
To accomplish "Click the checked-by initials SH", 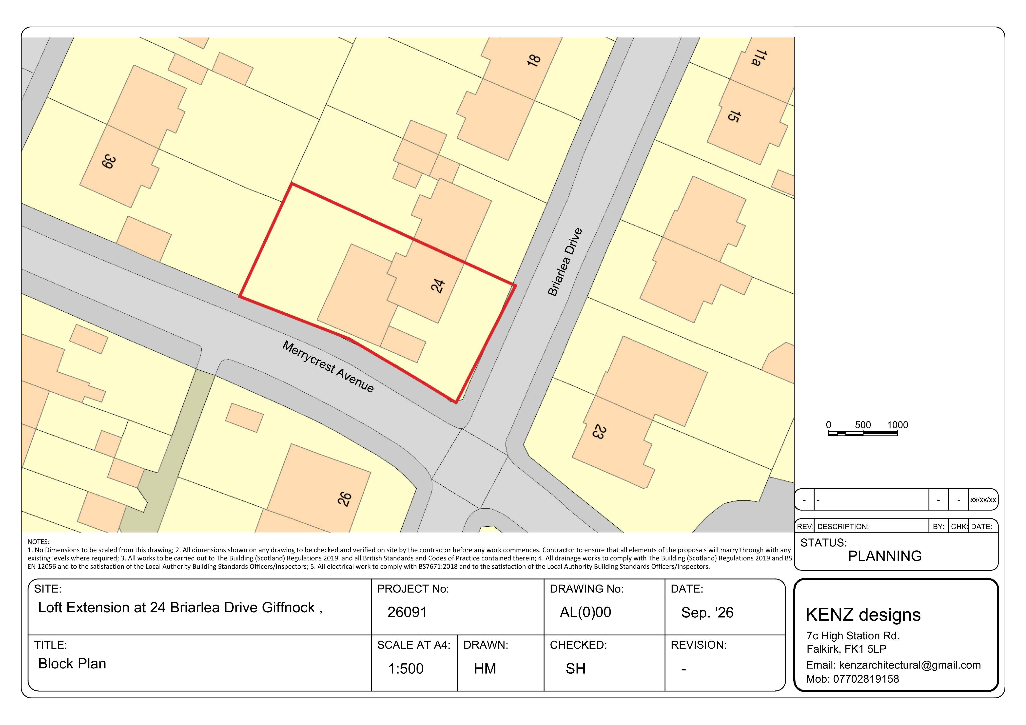I will (576, 669).
